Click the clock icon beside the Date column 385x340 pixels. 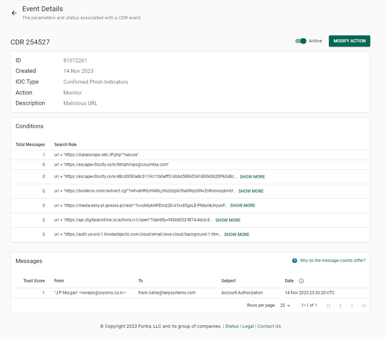pyautogui.click(x=301, y=281)
